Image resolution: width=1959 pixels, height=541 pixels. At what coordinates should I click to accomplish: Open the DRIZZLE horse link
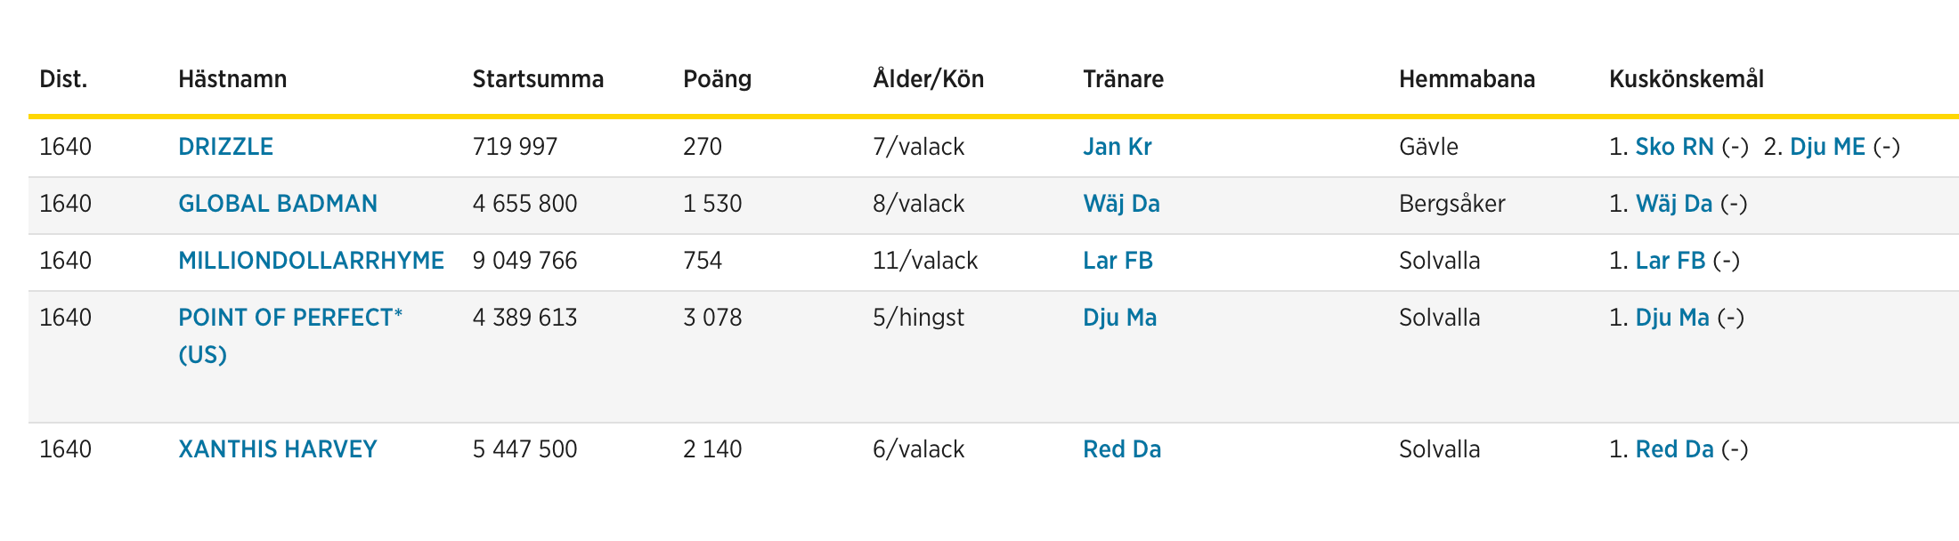coord(225,147)
